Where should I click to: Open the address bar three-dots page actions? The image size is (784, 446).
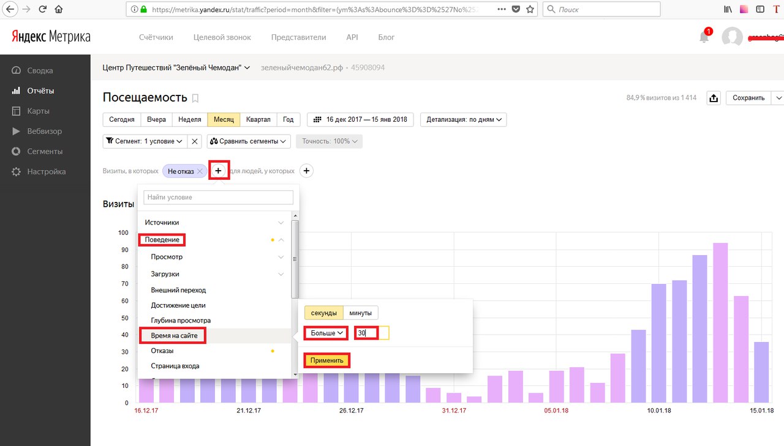coord(500,9)
